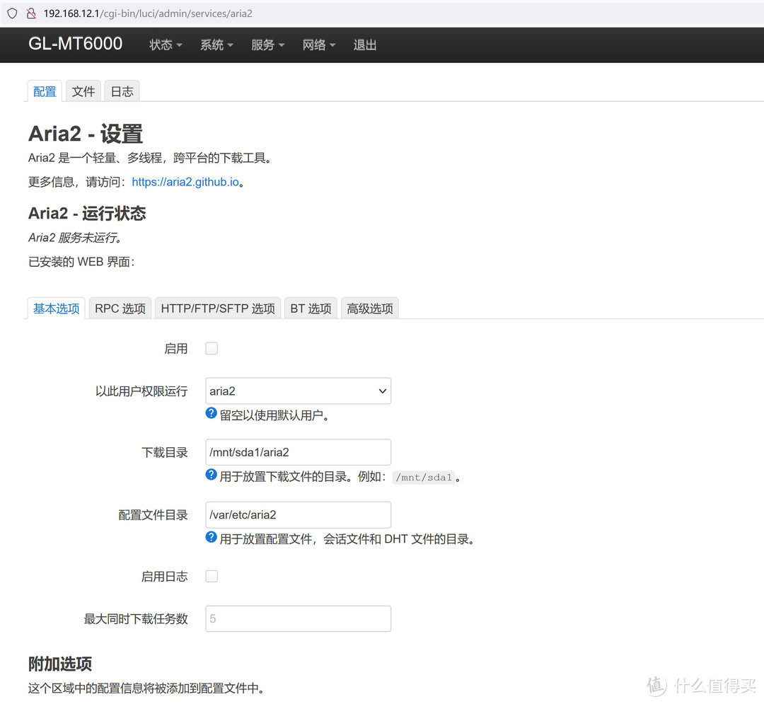This screenshot has height=704, width=764.
Task: Click the insecure connection lock icon
Action: (x=31, y=13)
